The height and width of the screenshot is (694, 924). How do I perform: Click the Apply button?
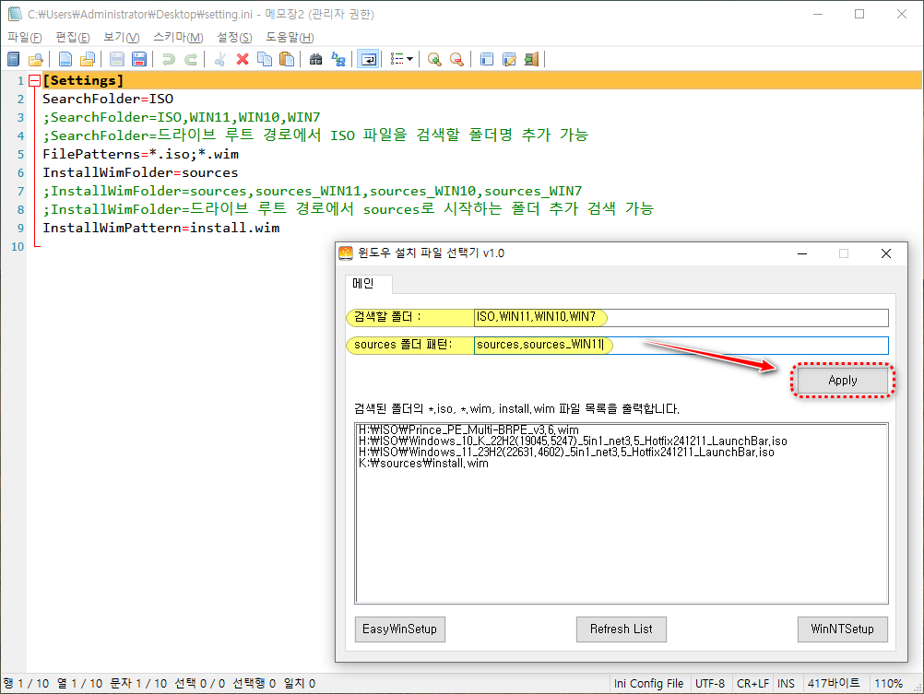[x=842, y=381]
